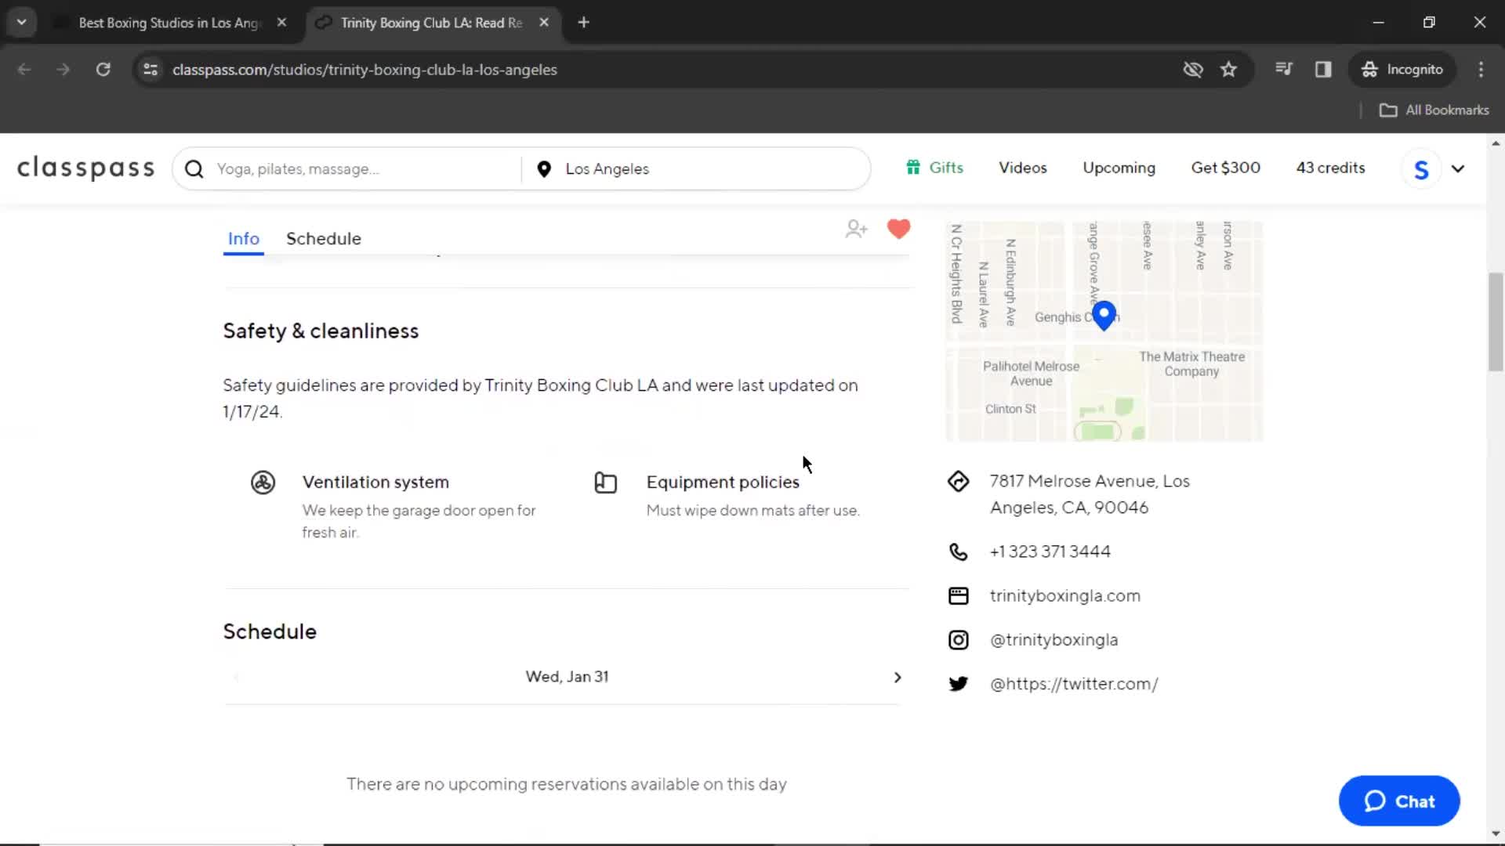Click the Instagram icon

pos(958,640)
